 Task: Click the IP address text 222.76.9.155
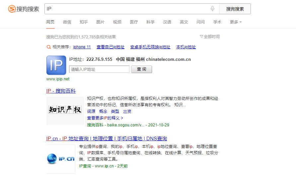(x=99, y=60)
